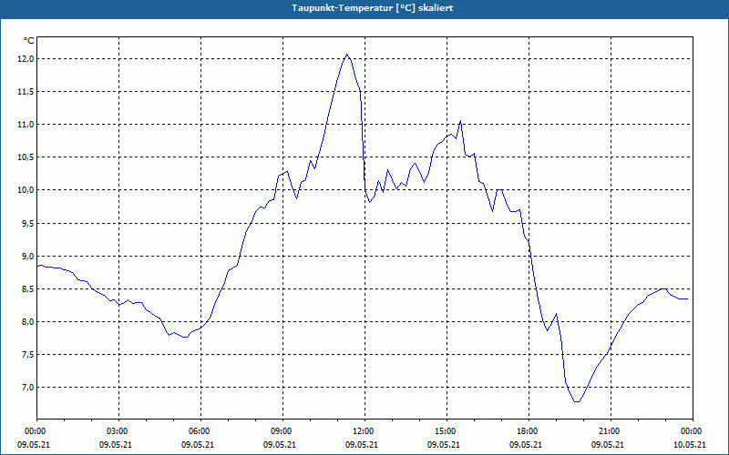The height and width of the screenshot is (455, 729).
Task: Click the 03:00 time axis label
Action: pos(118,431)
